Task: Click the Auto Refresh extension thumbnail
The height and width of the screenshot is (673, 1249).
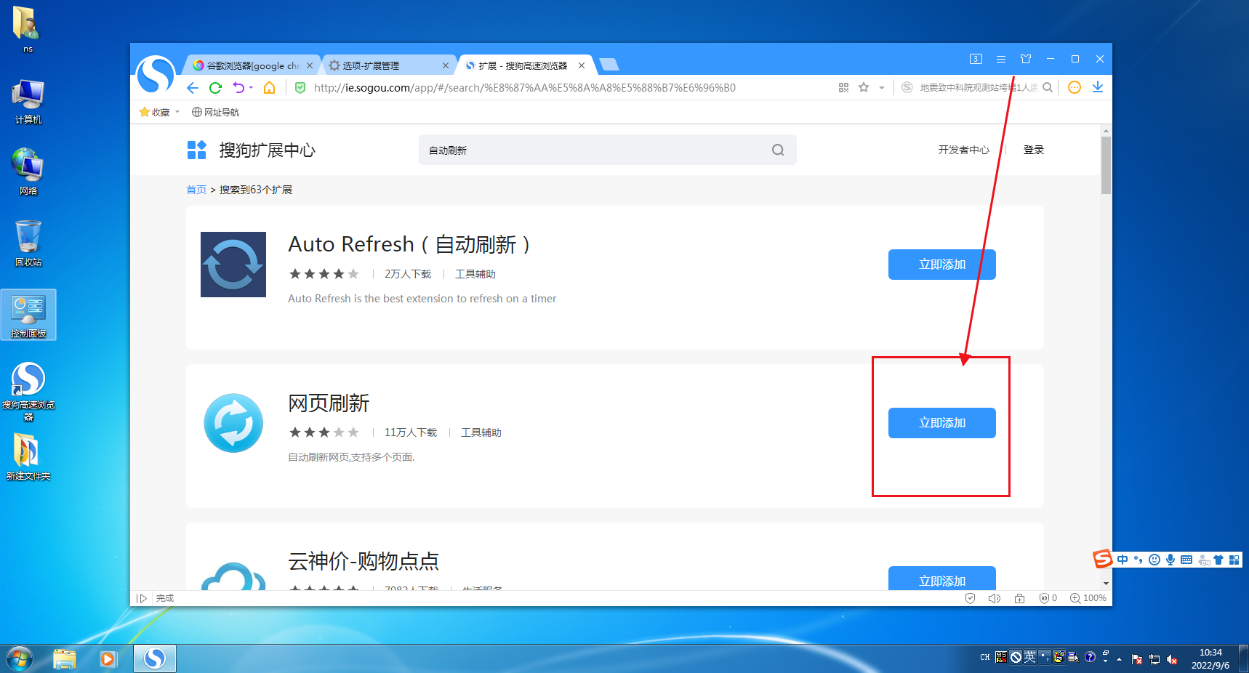Action: click(x=233, y=265)
